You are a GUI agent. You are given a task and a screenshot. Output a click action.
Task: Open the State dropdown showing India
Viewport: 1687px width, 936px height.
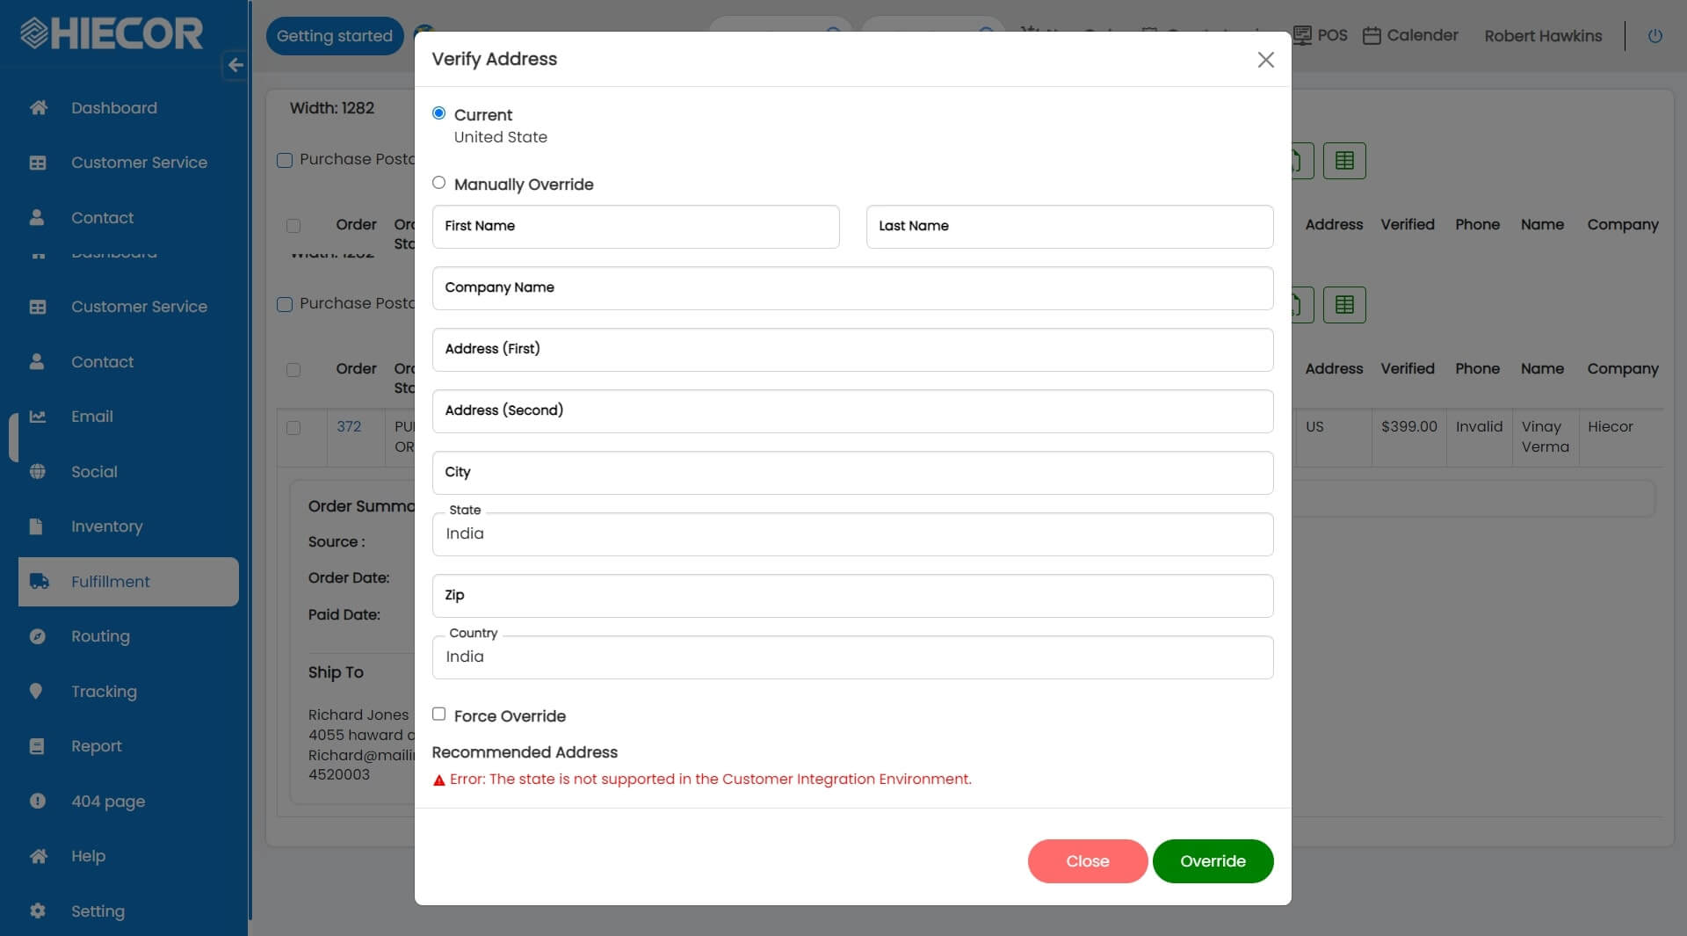(851, 534)
